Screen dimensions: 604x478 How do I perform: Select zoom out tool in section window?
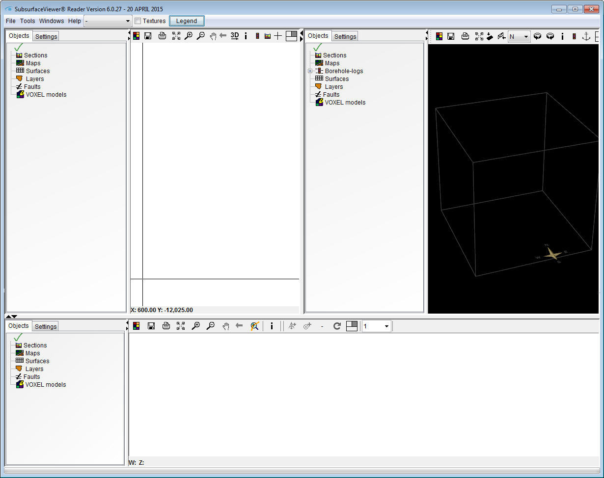211,326
